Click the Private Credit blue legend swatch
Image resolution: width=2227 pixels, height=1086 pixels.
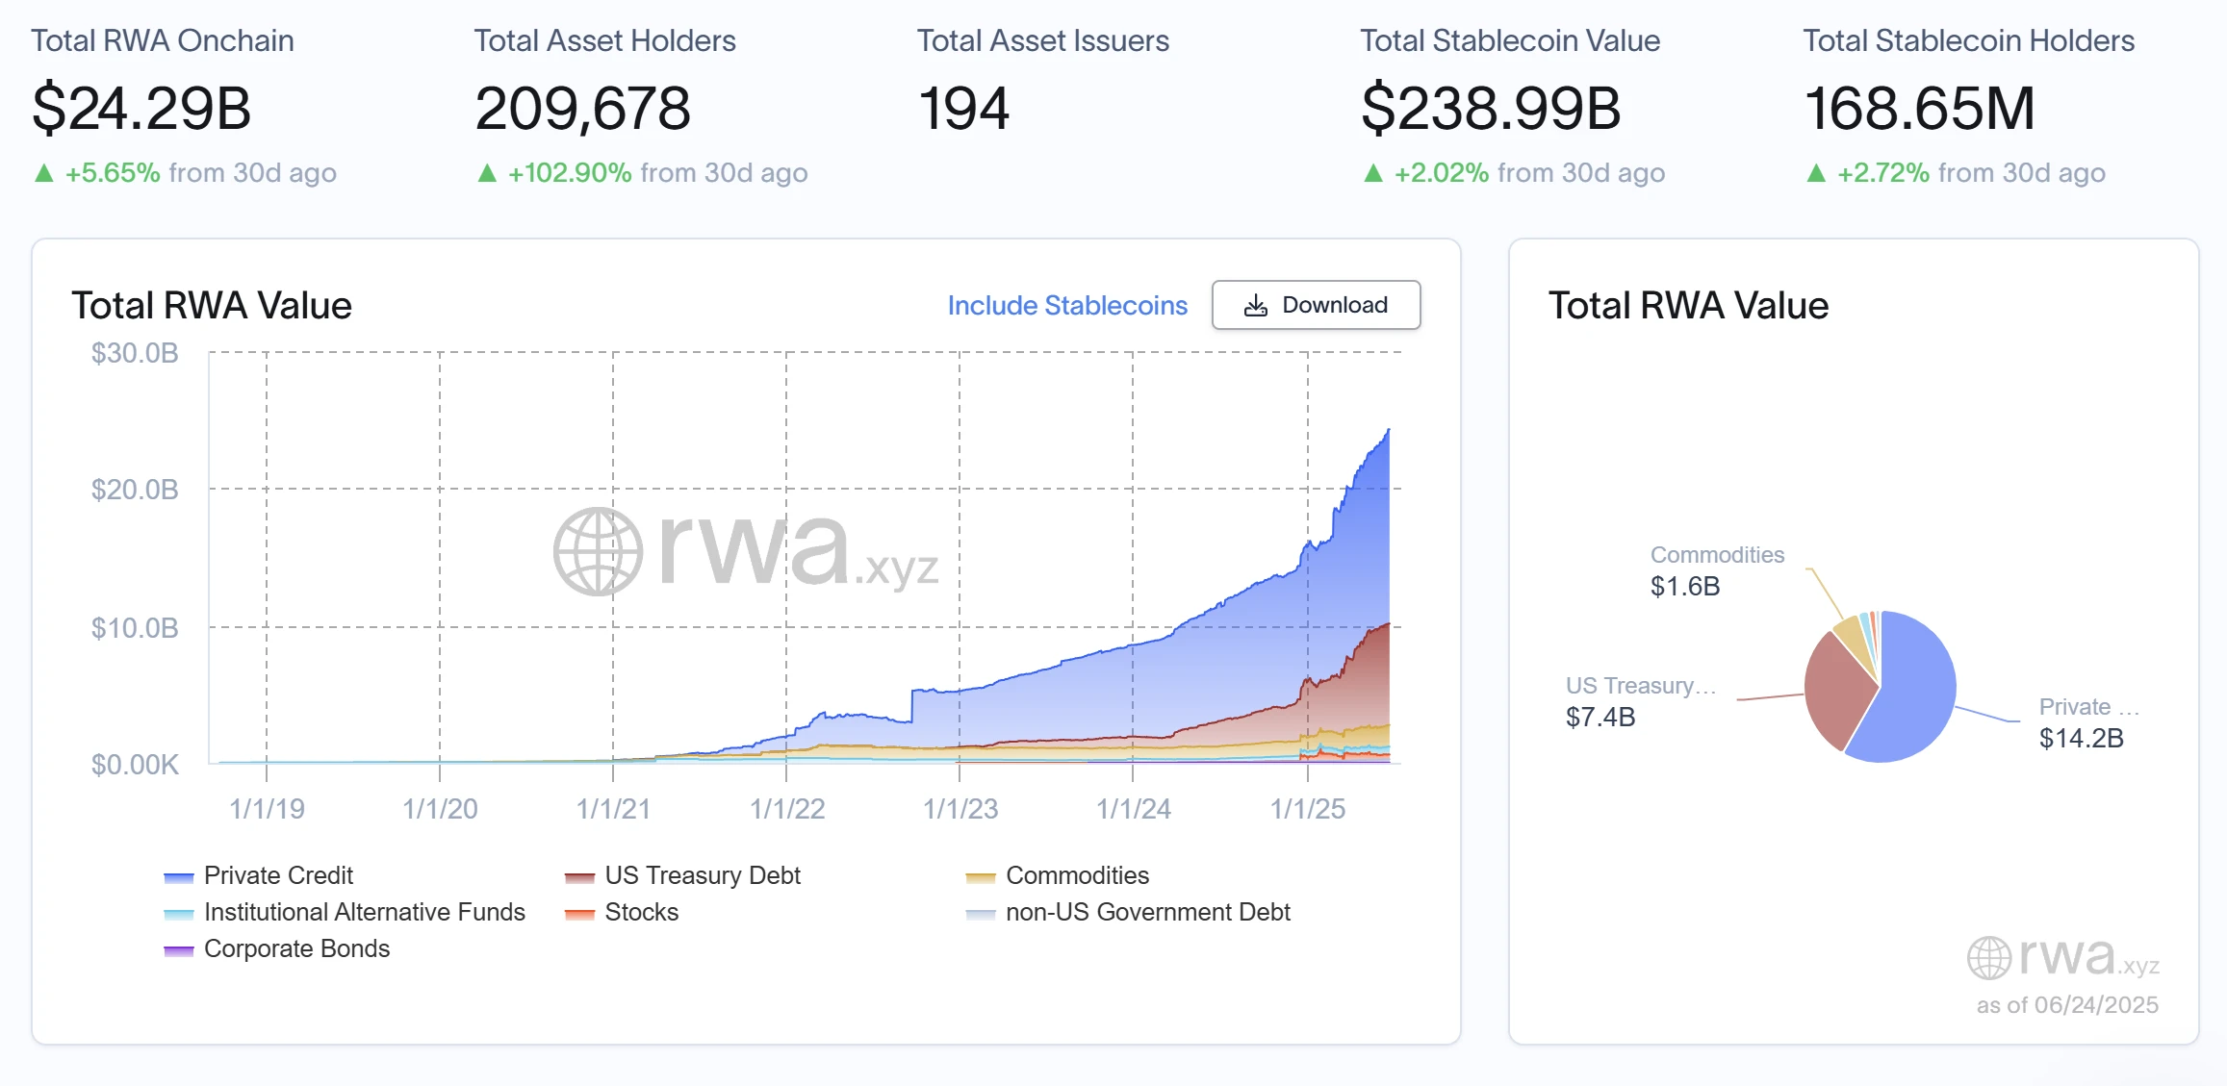pos(178,875)
